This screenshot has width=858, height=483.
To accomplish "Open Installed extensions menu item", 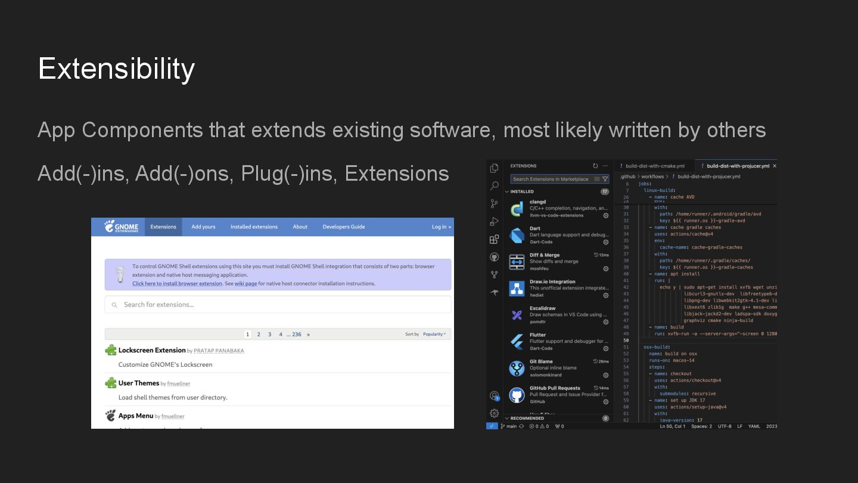I will point(254,227).
